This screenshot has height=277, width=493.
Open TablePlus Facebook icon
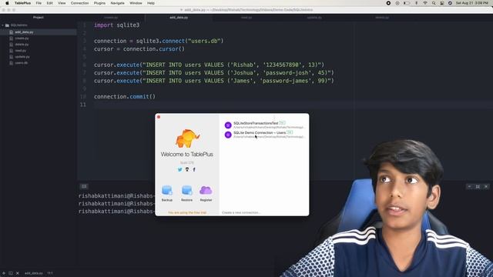pos(194,169)
